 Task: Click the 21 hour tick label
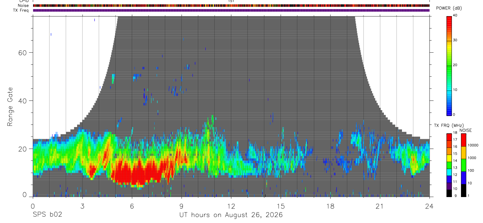click(x=380, y=206)
